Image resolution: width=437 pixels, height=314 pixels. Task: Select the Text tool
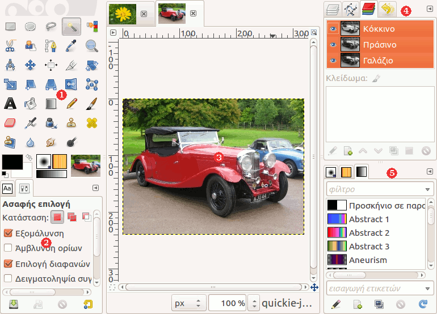click(10, 103)
